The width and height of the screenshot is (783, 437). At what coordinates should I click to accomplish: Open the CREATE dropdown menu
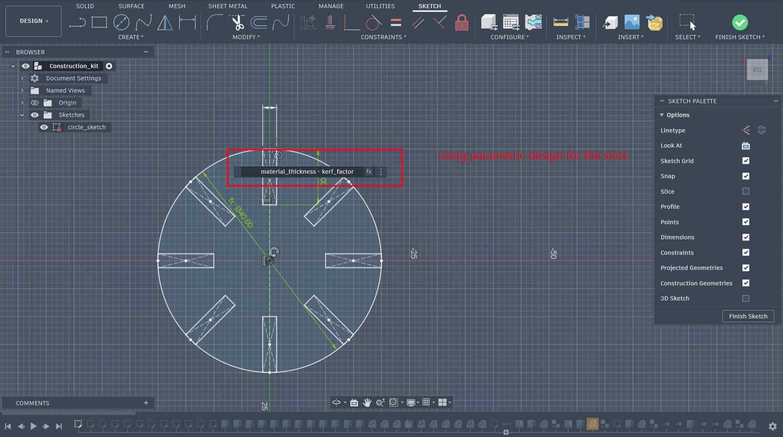tap(131, 37)
